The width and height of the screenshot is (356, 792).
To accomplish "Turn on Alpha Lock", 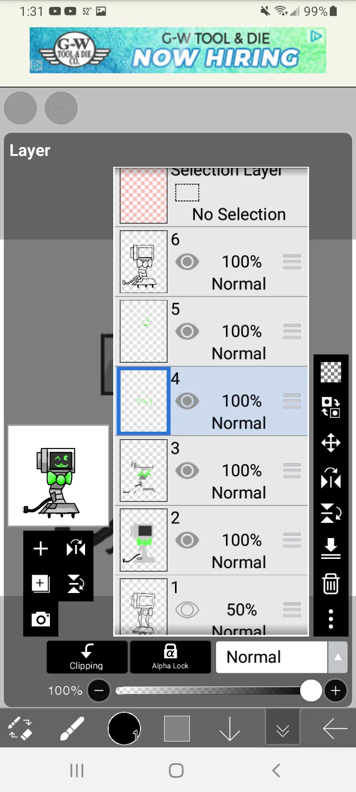I will pos(170,657).
